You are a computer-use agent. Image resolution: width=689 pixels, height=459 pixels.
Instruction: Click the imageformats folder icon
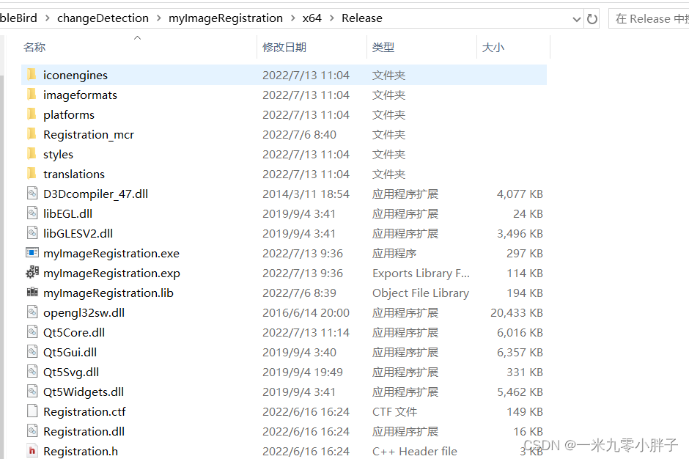click(x=32, y=95)
